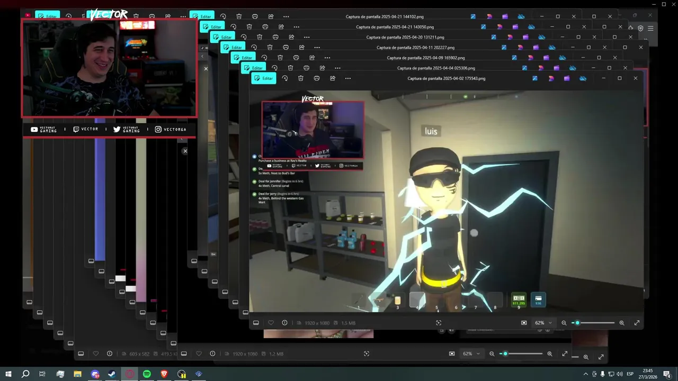Click the zoom slider in the front Photos window
The image size is (678, 381).
tap(593, 323)
